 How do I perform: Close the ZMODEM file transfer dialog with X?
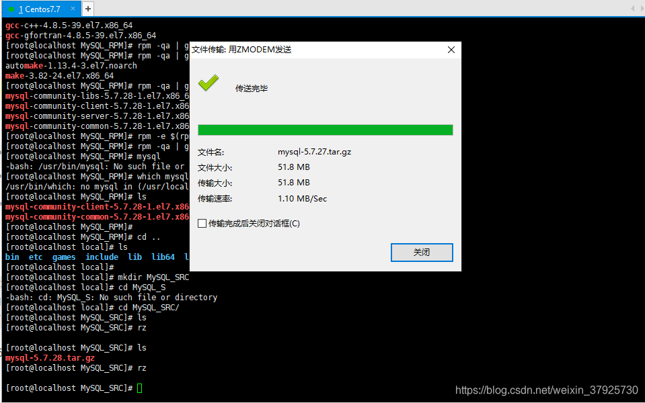(451, 50)
